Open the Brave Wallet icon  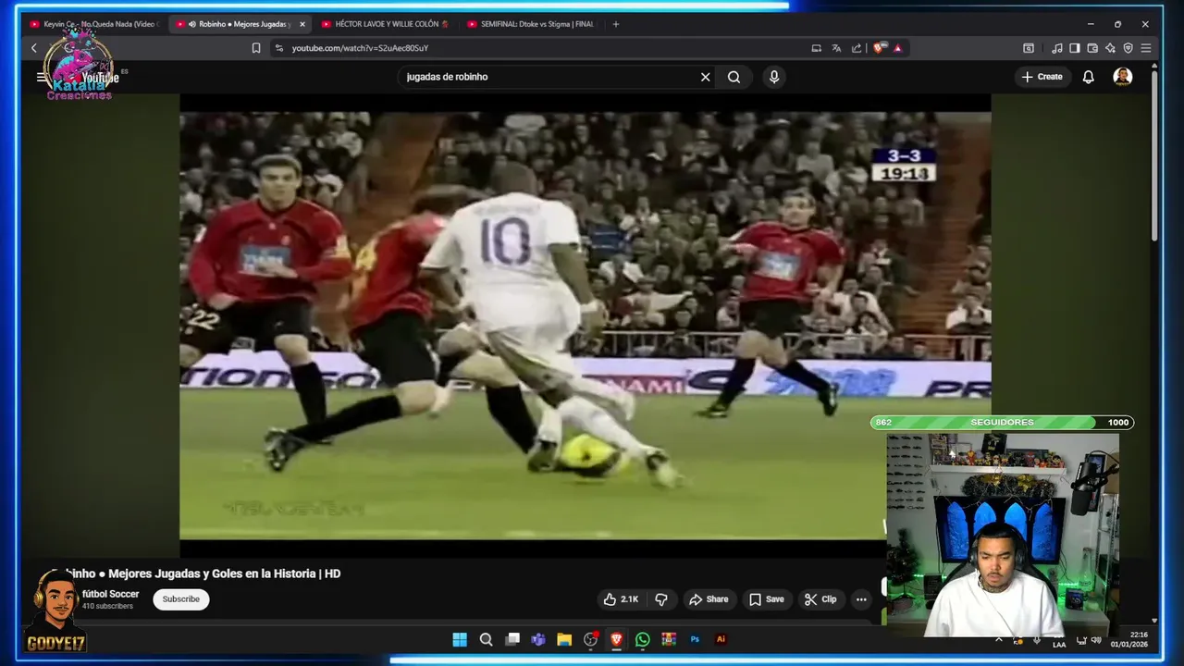point(1092,48)
